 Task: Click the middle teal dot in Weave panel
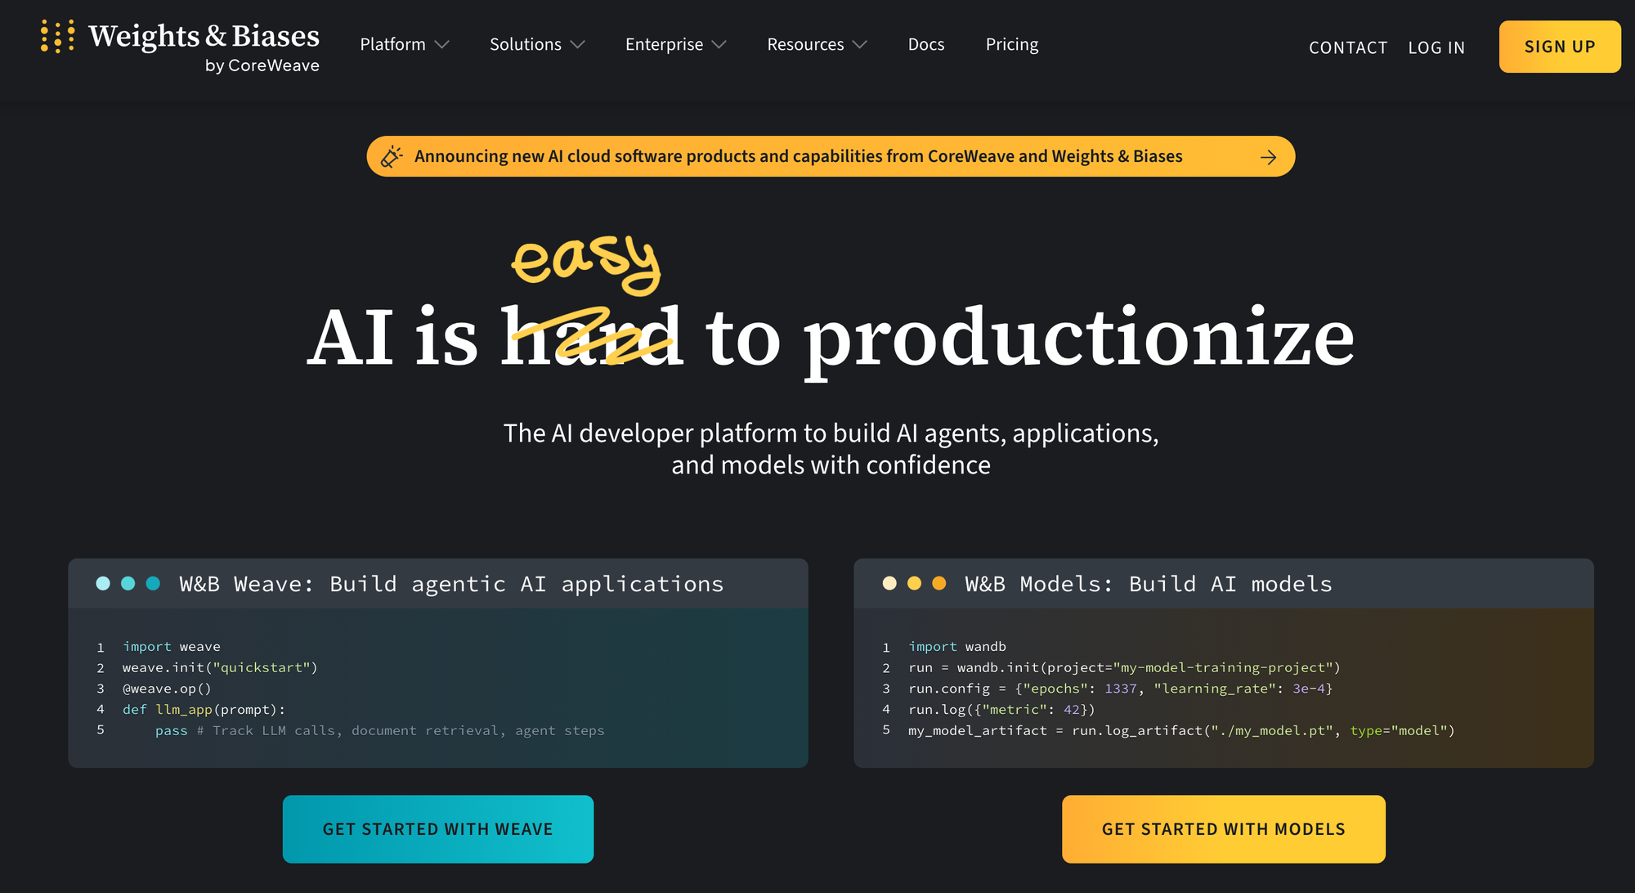pyautogui.click(x=128, y=583)
